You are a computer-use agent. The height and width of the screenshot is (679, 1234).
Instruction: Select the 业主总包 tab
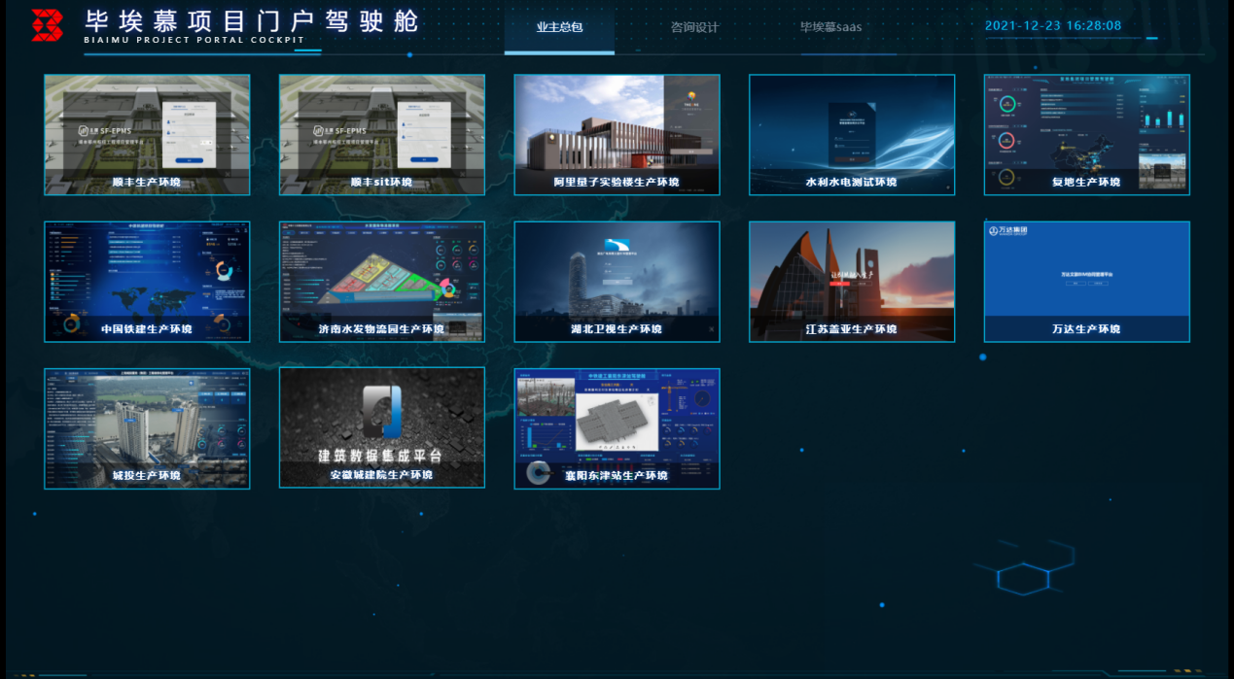559,27
